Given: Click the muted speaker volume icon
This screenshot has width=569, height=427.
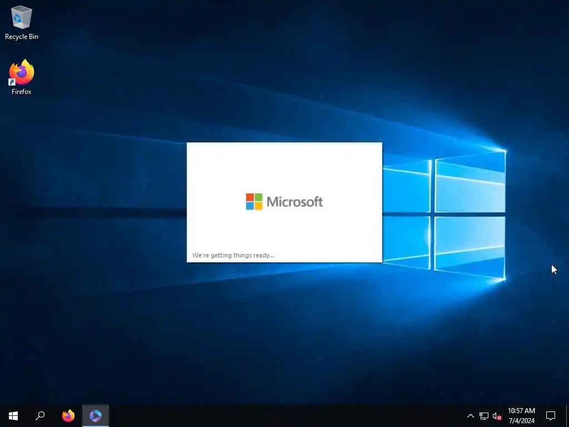Looking at the screenshot, I should [497, 416].
